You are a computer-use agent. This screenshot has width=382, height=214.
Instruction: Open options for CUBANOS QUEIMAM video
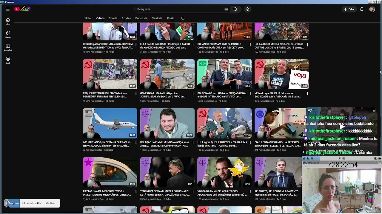[250, 44]
